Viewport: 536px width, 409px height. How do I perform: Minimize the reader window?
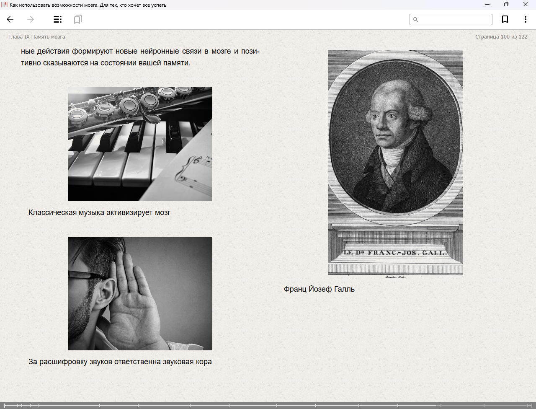(487, 5)
